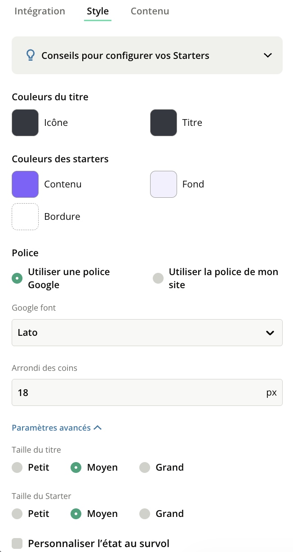Screen dimensions: 293x552
Task: Set Taille du titre to Petit
Action: point(17,467)
